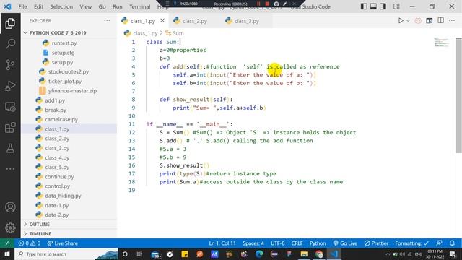This screenshot has height=260, width=462.
Task: Open the Edit menu
Action: (x=38, y=6)
